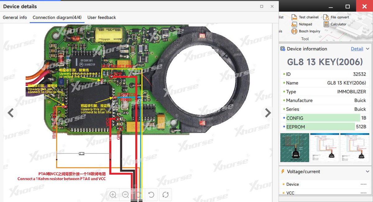The height and width of the screenshot is (202, 373).
Task: Click the ID 32532 value
Action: (359, 74)
